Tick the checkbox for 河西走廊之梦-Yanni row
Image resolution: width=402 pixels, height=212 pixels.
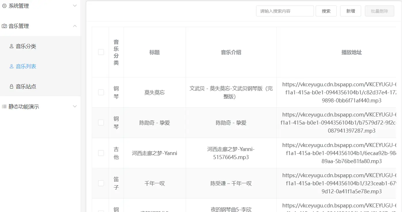(101, 153)
